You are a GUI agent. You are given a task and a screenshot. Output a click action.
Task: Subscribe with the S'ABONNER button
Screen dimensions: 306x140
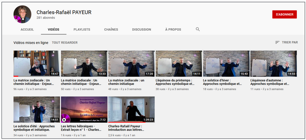click(284, 14)
